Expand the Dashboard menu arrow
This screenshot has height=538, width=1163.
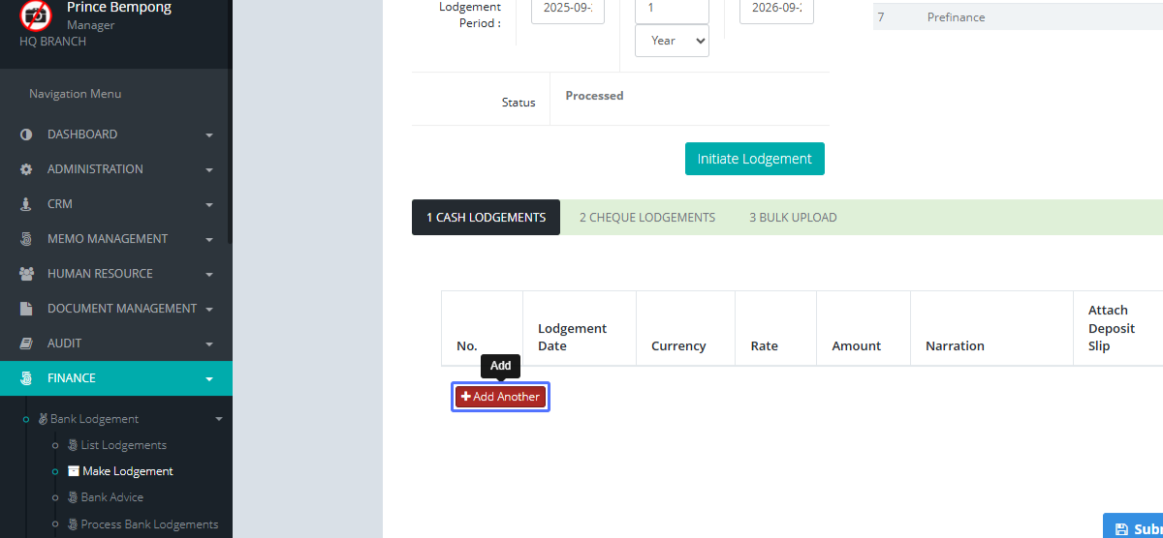click(x=209, y=135)
